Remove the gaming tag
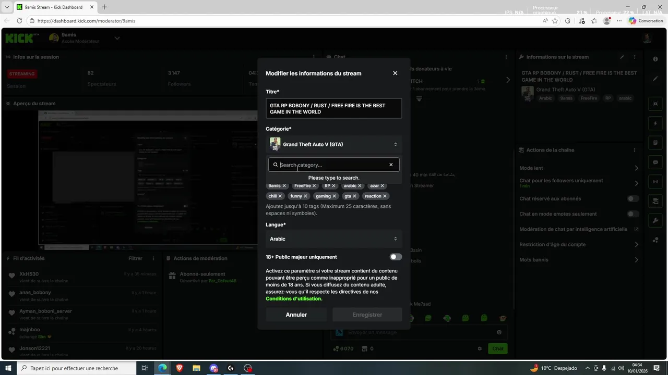This screenshot has height=375, width=668. coord(334,196)
